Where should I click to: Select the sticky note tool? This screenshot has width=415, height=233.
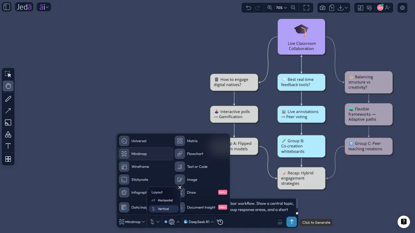tap(8, 123)
